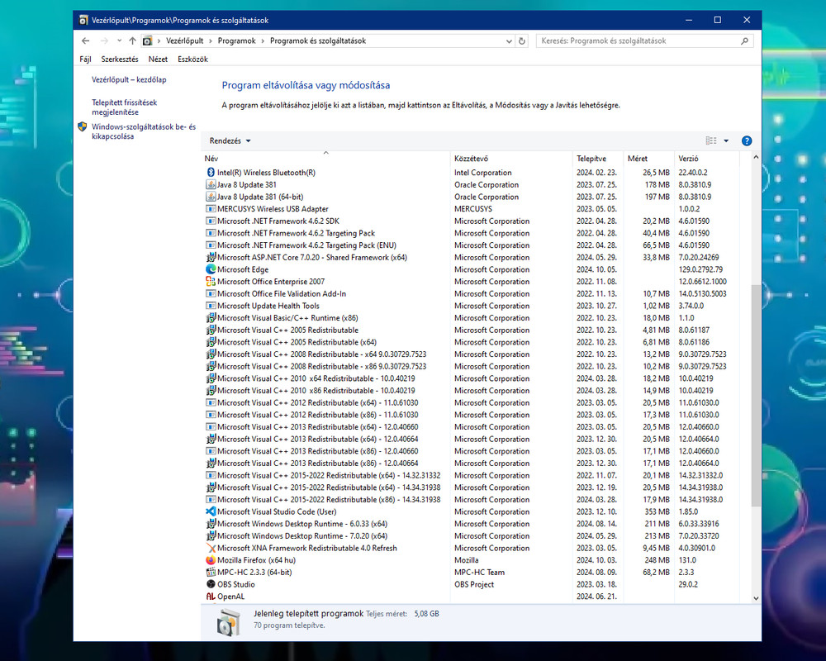
Task: Open the Fájl menu
Action: pos(85,59)
